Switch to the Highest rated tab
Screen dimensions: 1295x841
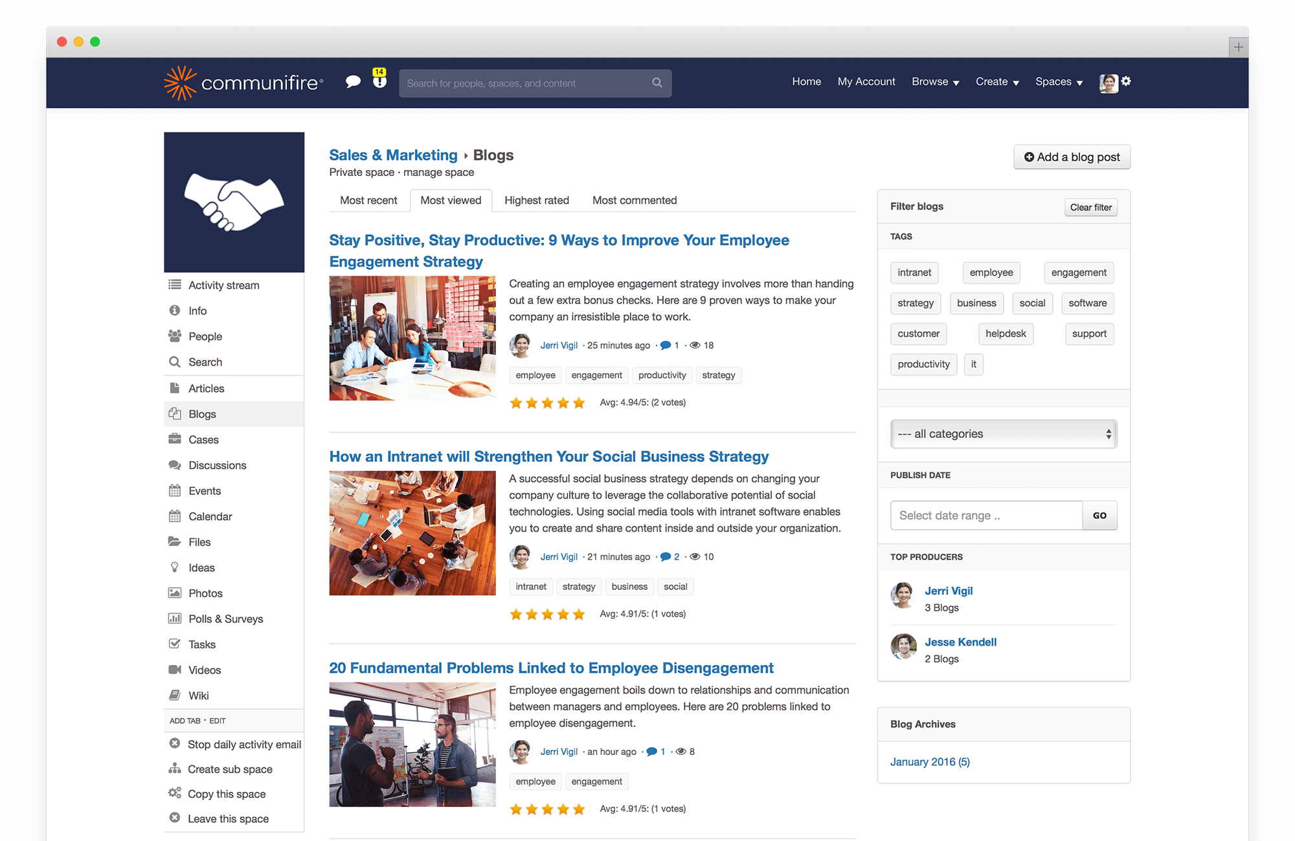[x=536, y=200]
